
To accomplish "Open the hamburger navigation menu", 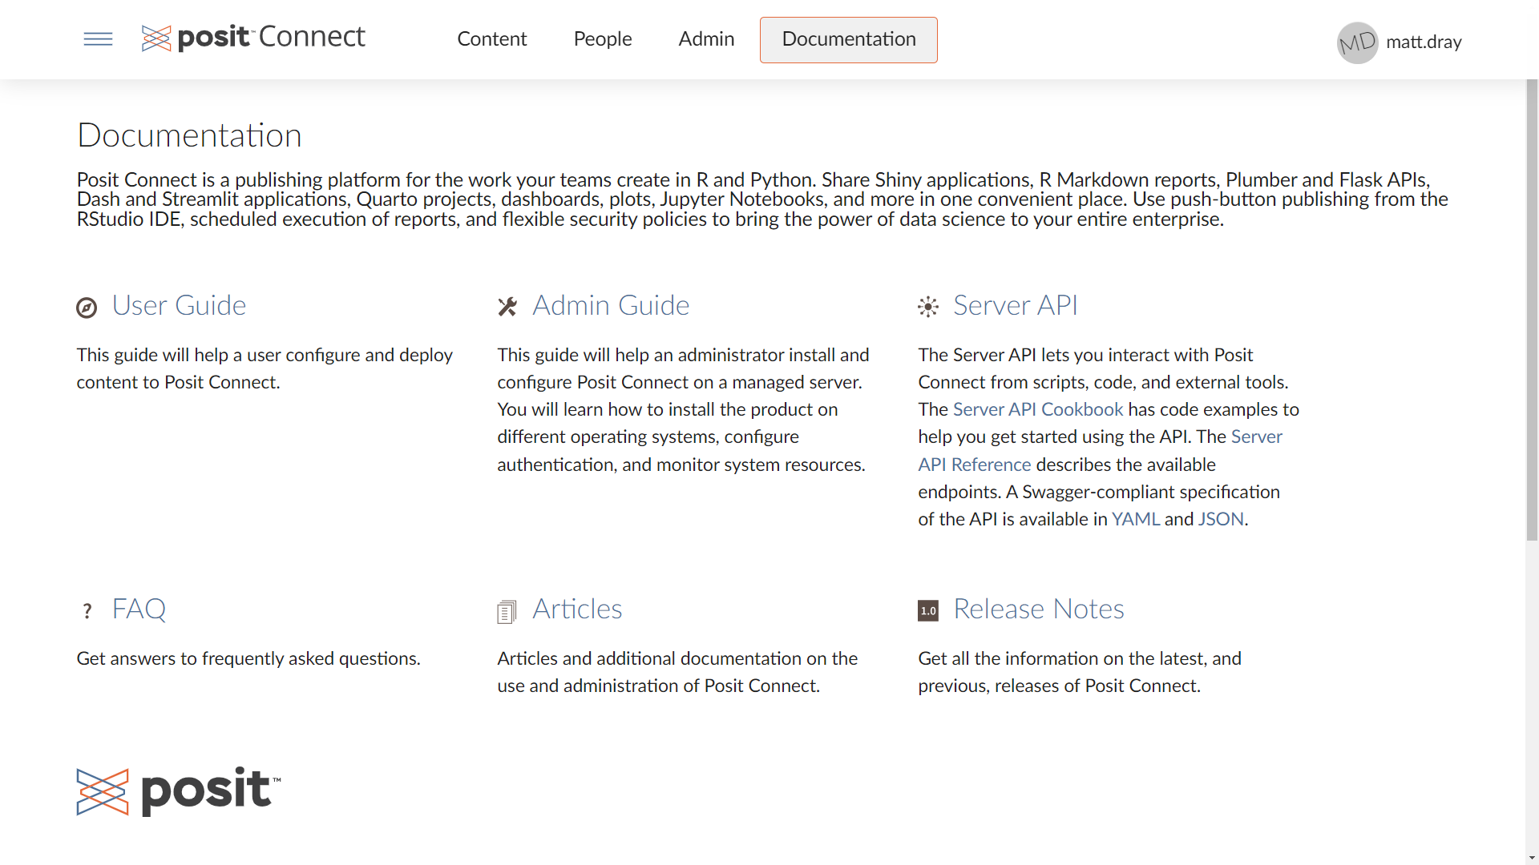I will pos(98,39).
